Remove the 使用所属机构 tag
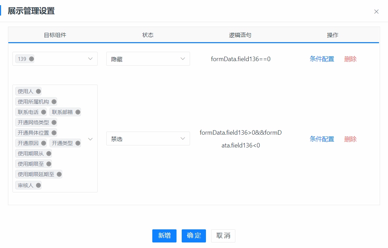388x248 pixels. (54, 102)
